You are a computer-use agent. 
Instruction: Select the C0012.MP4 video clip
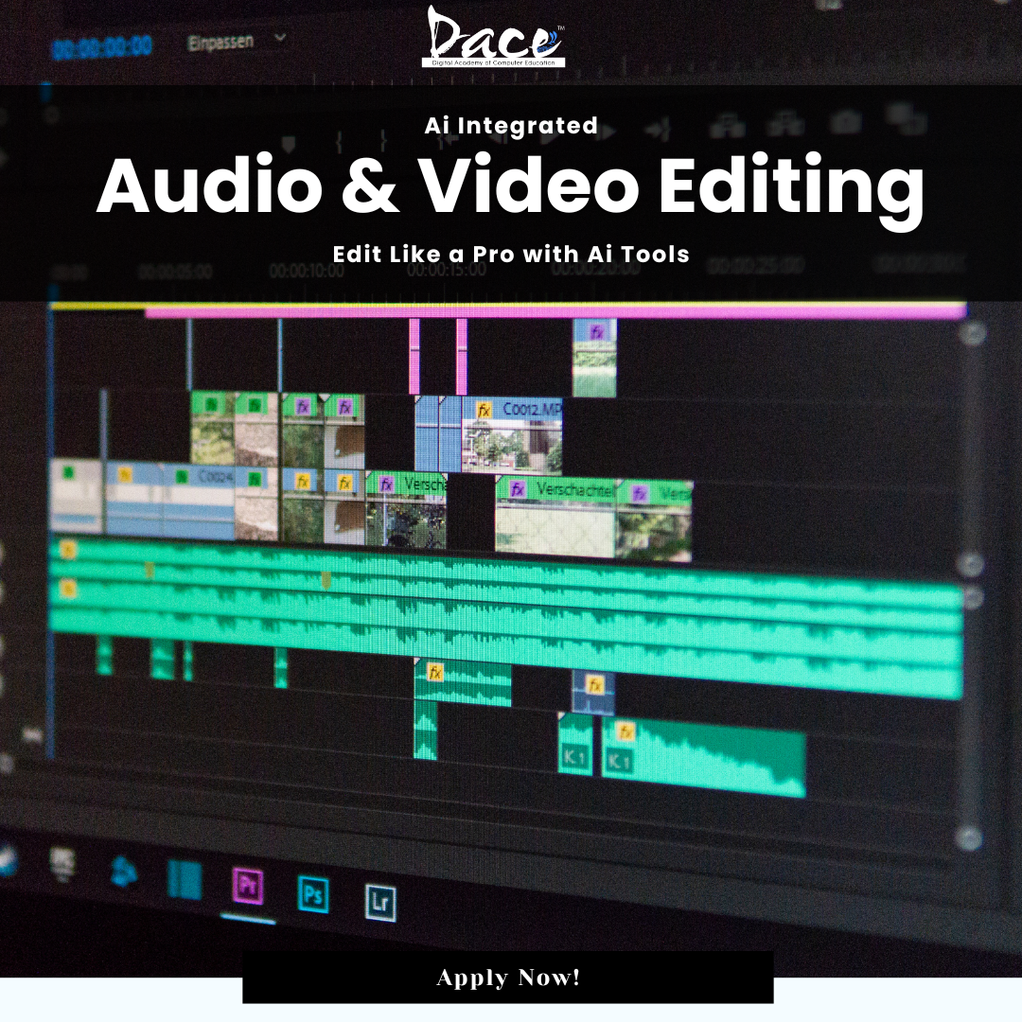pyautogui.click(x=512, y=434)
